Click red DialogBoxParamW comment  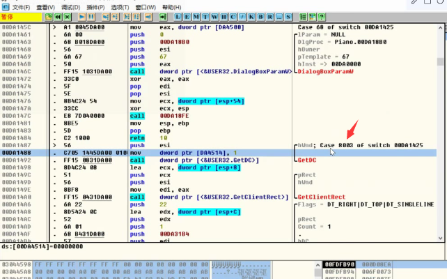click(x=326, y=72)
